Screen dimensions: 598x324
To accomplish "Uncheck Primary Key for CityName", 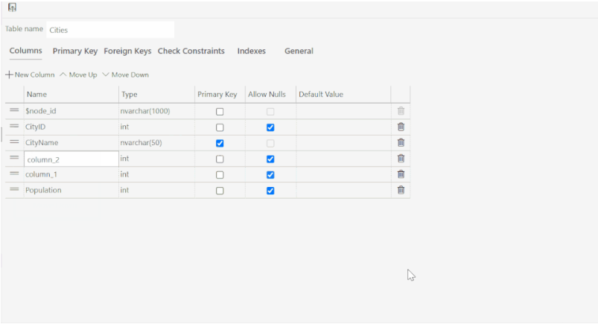I will click(x=220, y=143).
